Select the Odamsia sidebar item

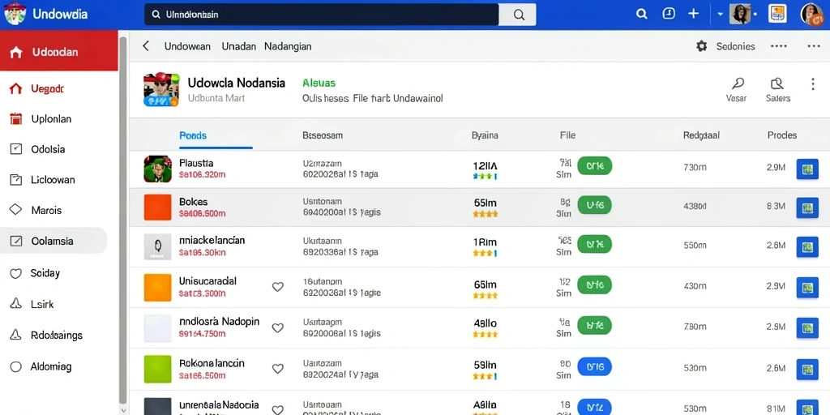(53, 241)
